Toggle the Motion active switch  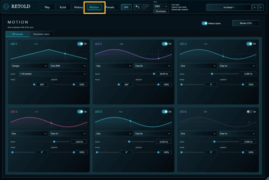click(204, 23)
